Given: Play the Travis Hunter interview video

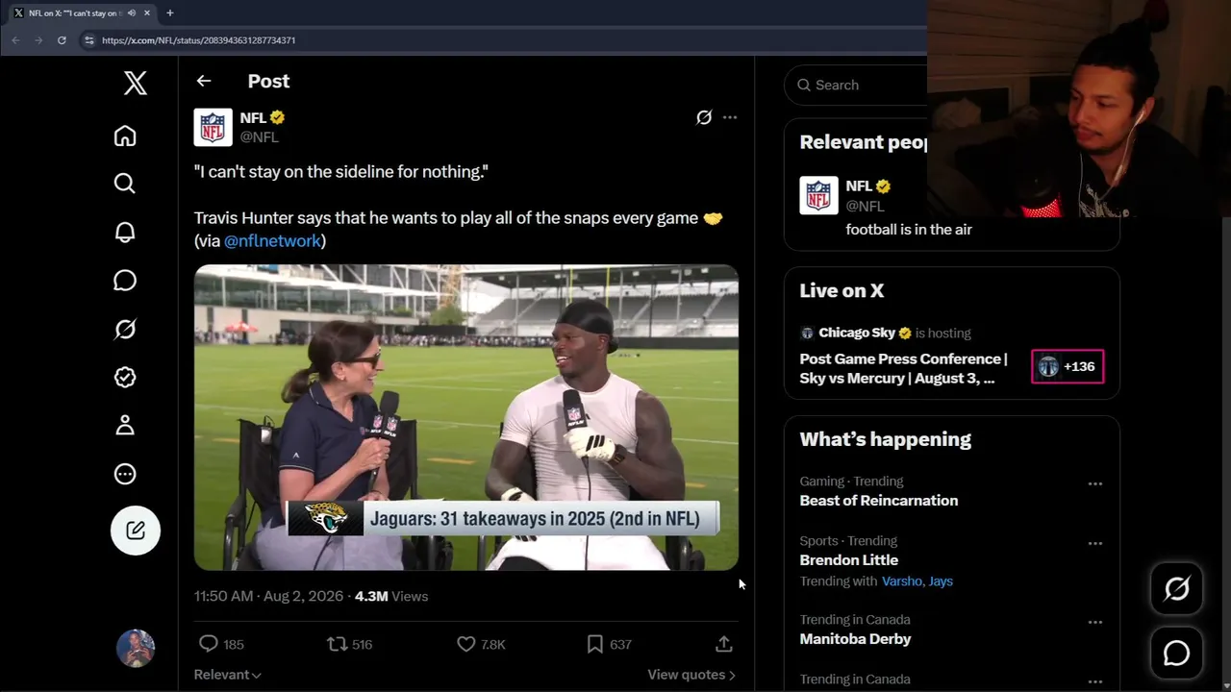Looking at the screenshot, I should [466, 417].
